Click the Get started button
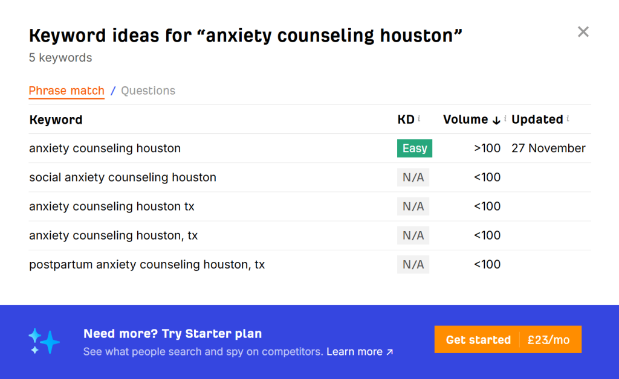 [x=478, y=339]
